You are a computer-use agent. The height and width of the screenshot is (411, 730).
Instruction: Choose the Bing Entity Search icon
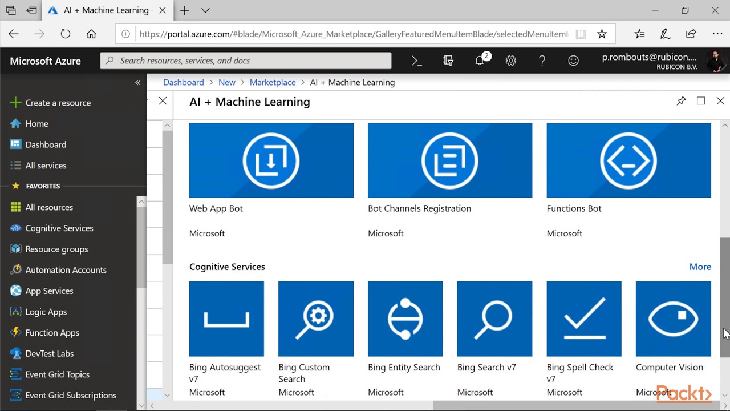tap(405, 319)
